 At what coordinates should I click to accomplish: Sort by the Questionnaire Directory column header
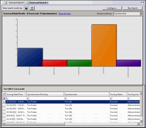(45, 94)
